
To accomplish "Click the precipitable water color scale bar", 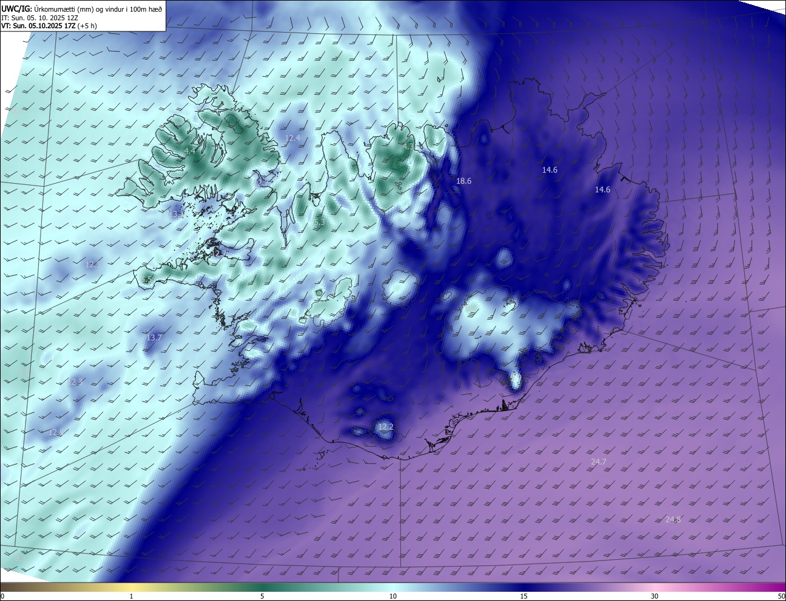I will click(x=393, y=587).
